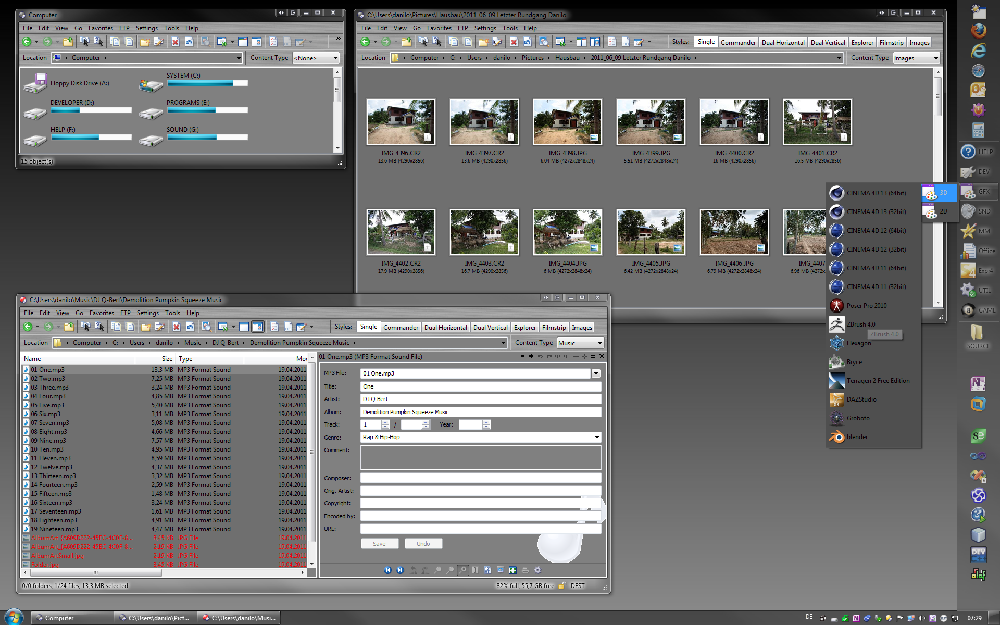Jump to the previous file in the viewer bottom toolbar
The height and width of the screenshot is (625, 1000).
tap(387, 570)
